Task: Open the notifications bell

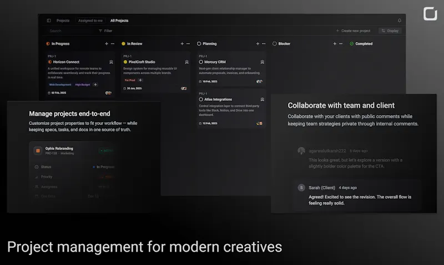Action: click(x=399, y=20)
